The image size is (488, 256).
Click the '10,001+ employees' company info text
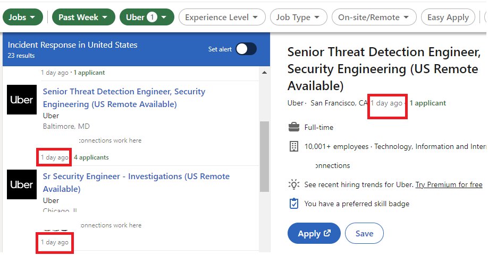click(x=336, y=146)
